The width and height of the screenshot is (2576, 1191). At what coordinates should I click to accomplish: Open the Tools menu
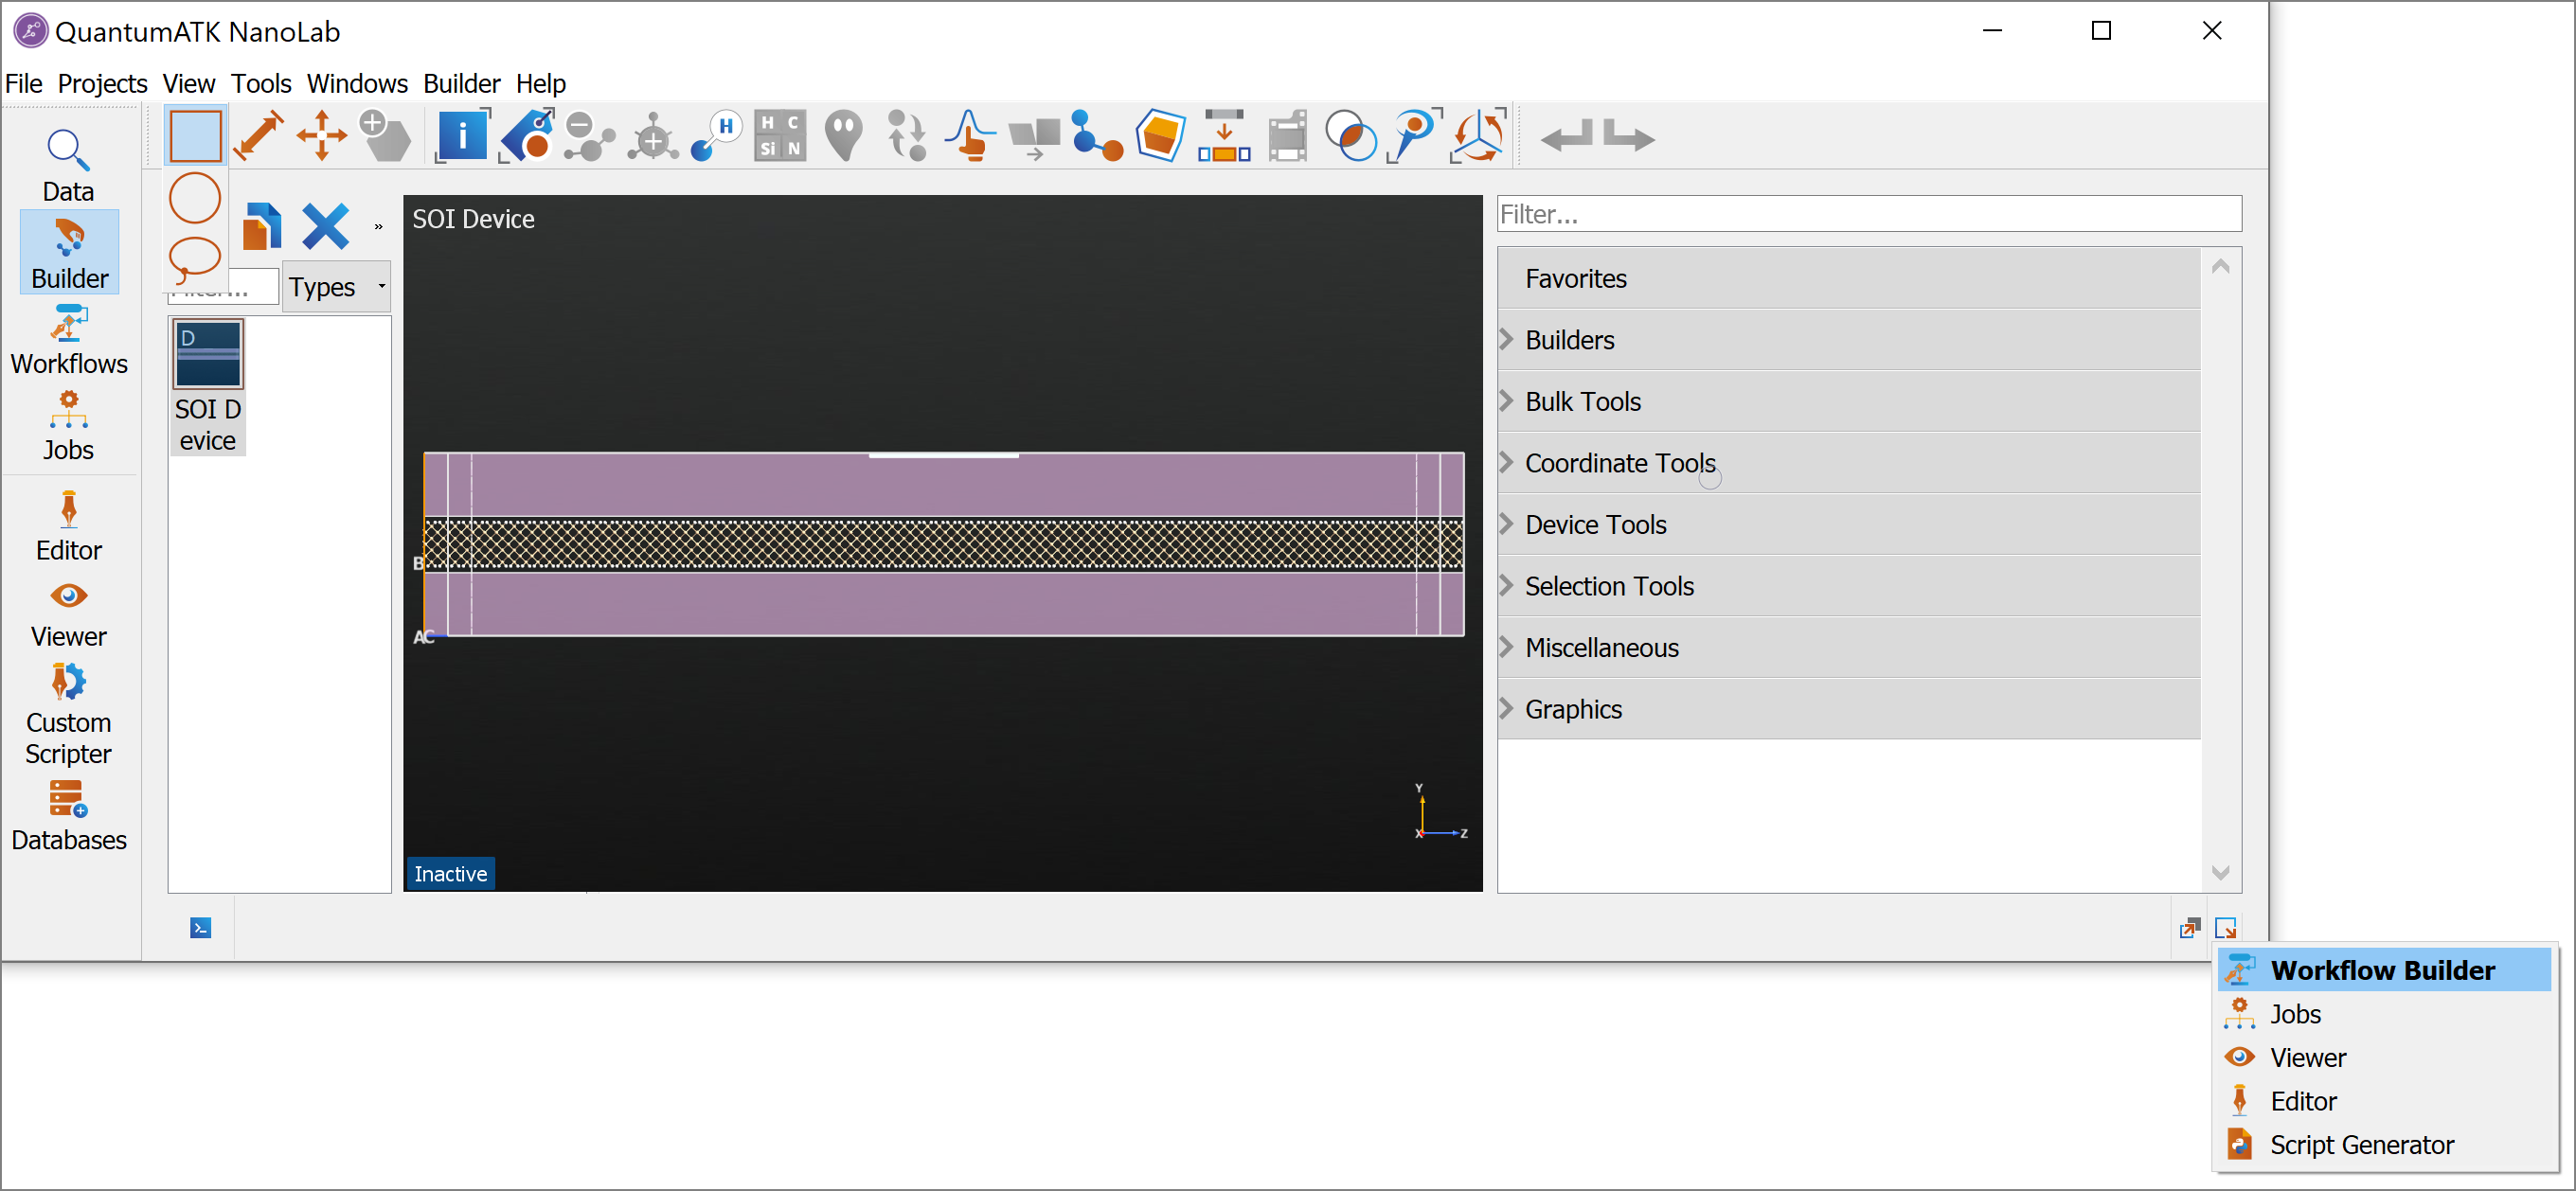[261, 83]
